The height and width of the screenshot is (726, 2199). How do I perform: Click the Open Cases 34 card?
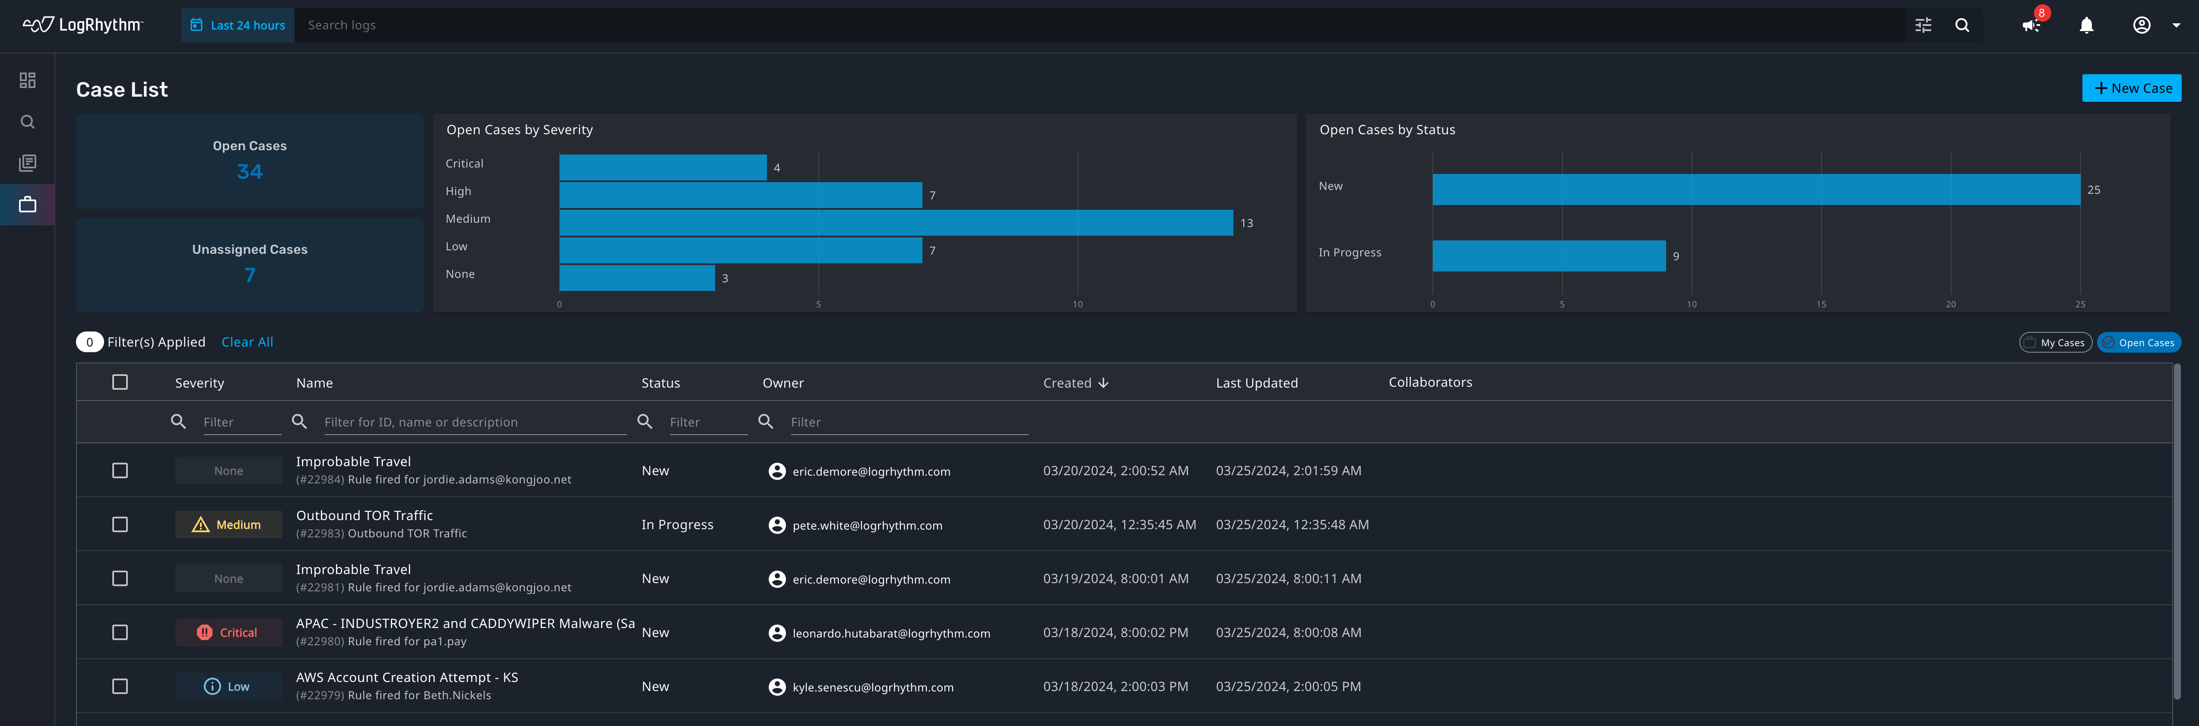click(250, 161)
